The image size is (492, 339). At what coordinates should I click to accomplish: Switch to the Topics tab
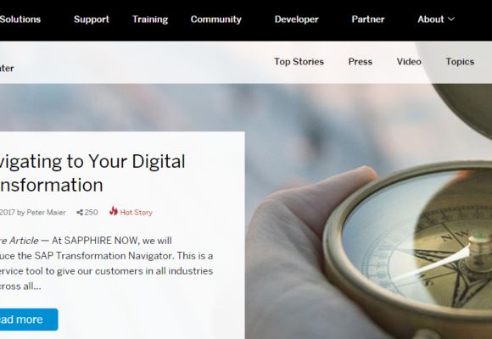click(x=460, y=62)
